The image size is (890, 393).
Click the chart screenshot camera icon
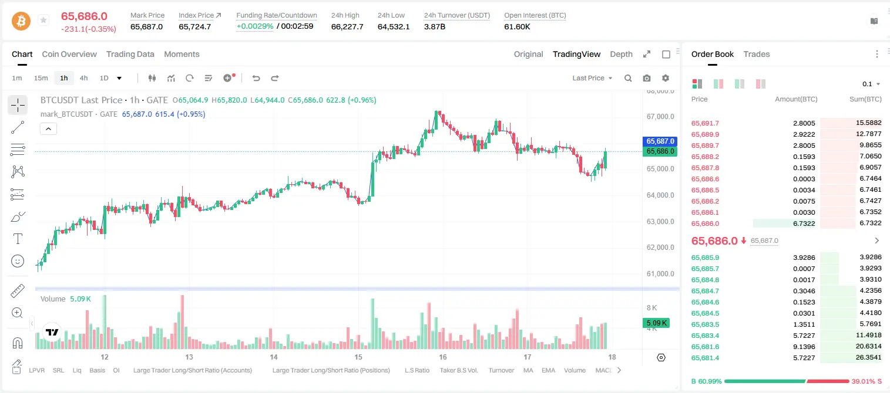click(x=647, y=78)
